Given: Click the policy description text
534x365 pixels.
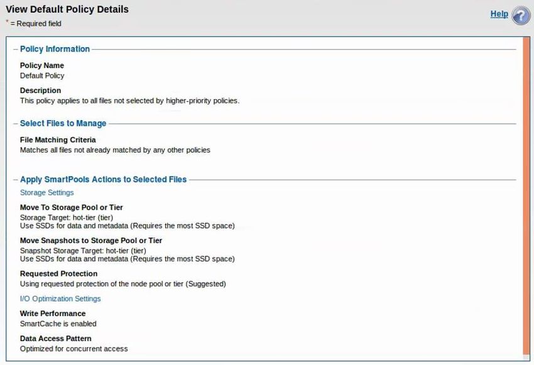Looking at the screenshot, I should coord(130,101).
